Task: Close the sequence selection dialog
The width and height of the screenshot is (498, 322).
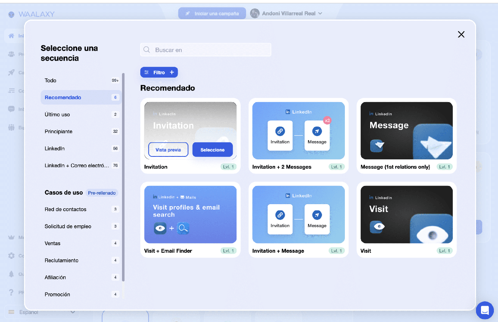Action: pyautogui.click(x=461, y=34)
